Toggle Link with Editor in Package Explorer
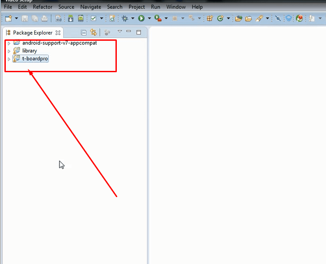This screenshot has height=264, width=326. 93,33
